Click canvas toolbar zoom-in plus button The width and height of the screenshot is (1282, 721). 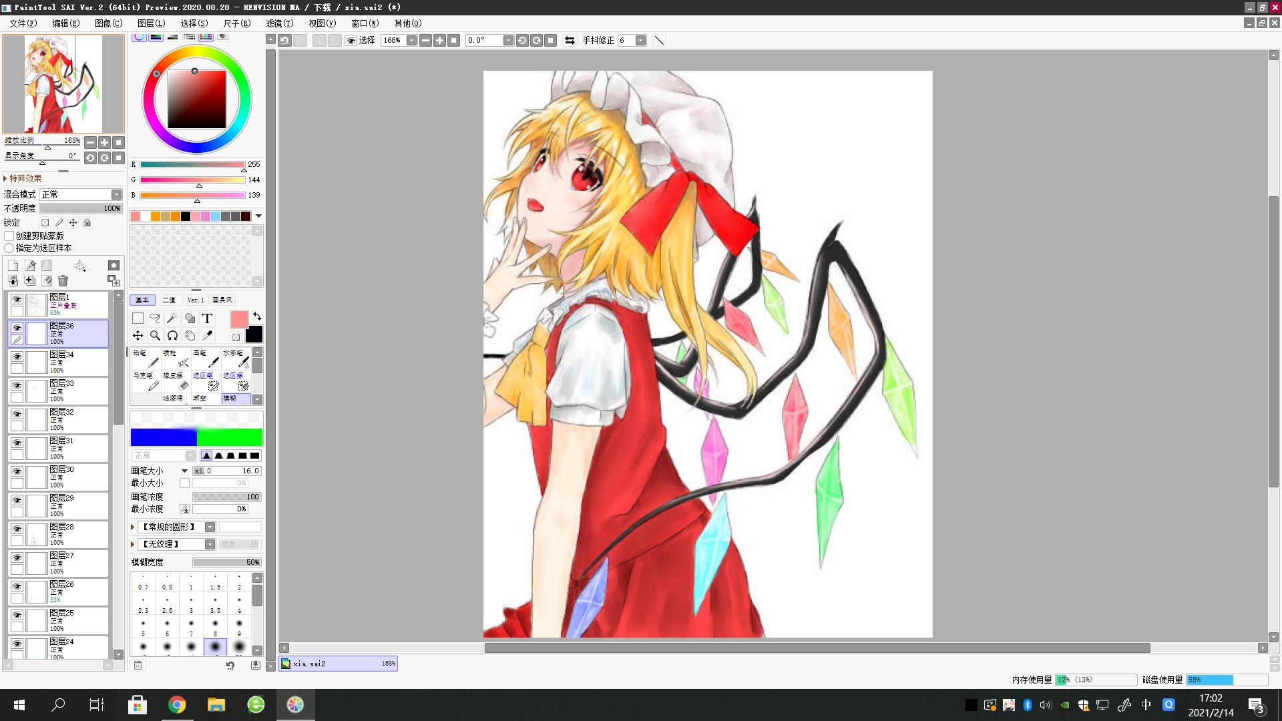[439, 41]
